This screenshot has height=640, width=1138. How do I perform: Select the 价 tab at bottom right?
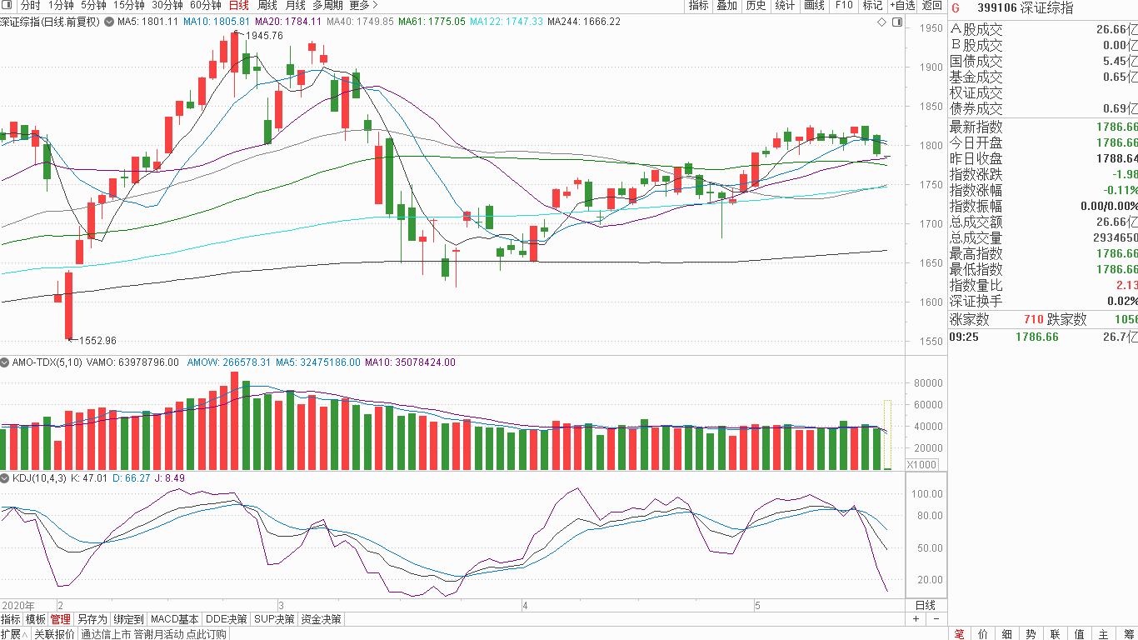click(x=983, y=634)
